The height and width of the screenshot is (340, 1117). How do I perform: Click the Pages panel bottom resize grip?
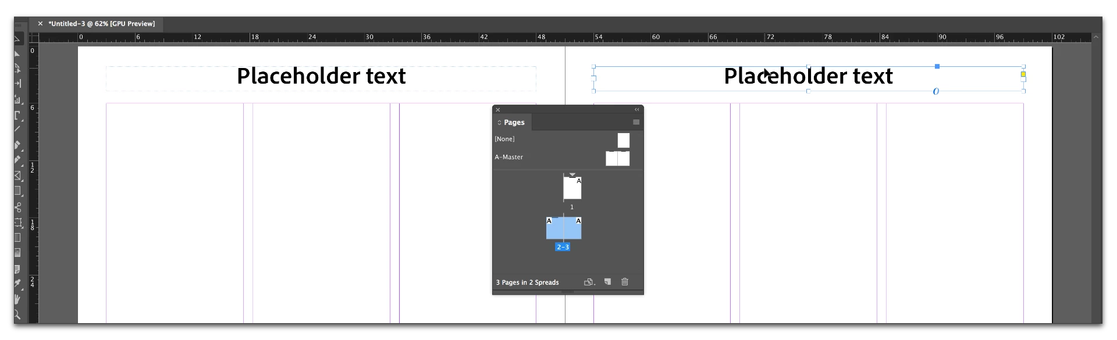(x=568, y=292)
